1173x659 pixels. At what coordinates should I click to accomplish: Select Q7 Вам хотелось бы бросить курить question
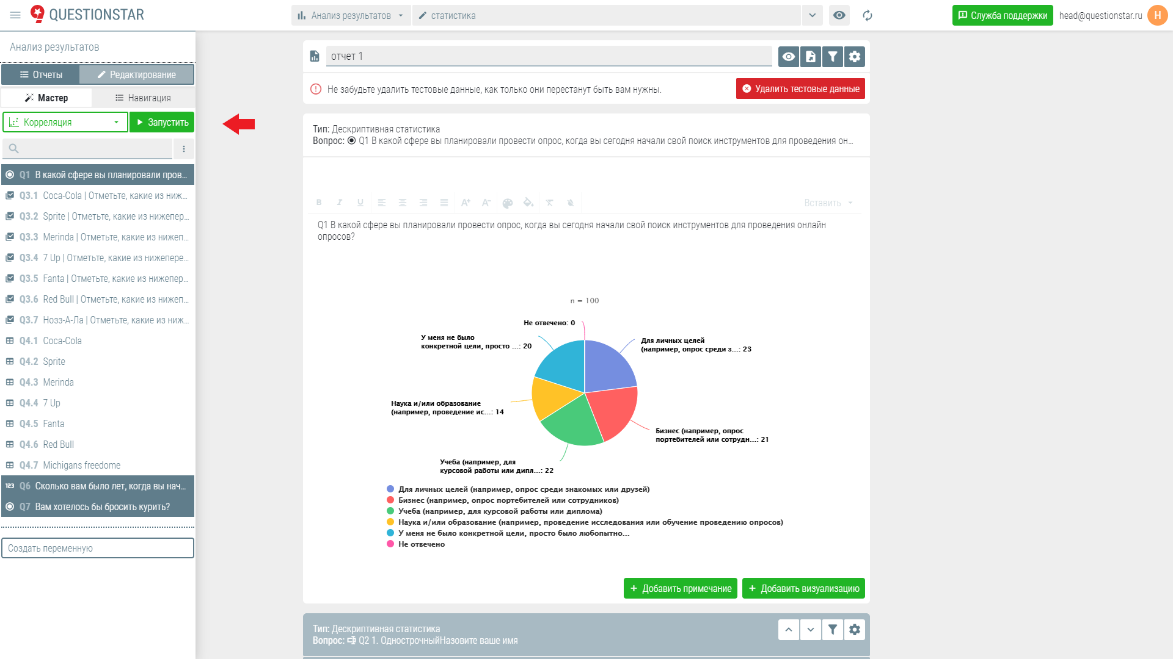click(98, 506)
